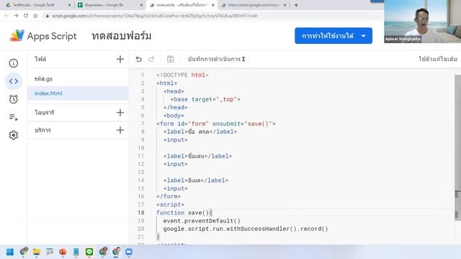Open File Explorer from the taskbar

tap(37, 252)
